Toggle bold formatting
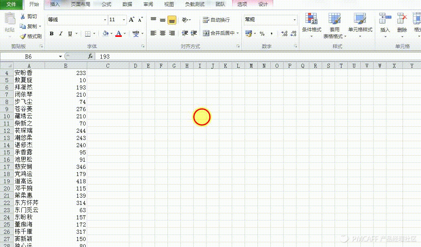 coord(51,34)
